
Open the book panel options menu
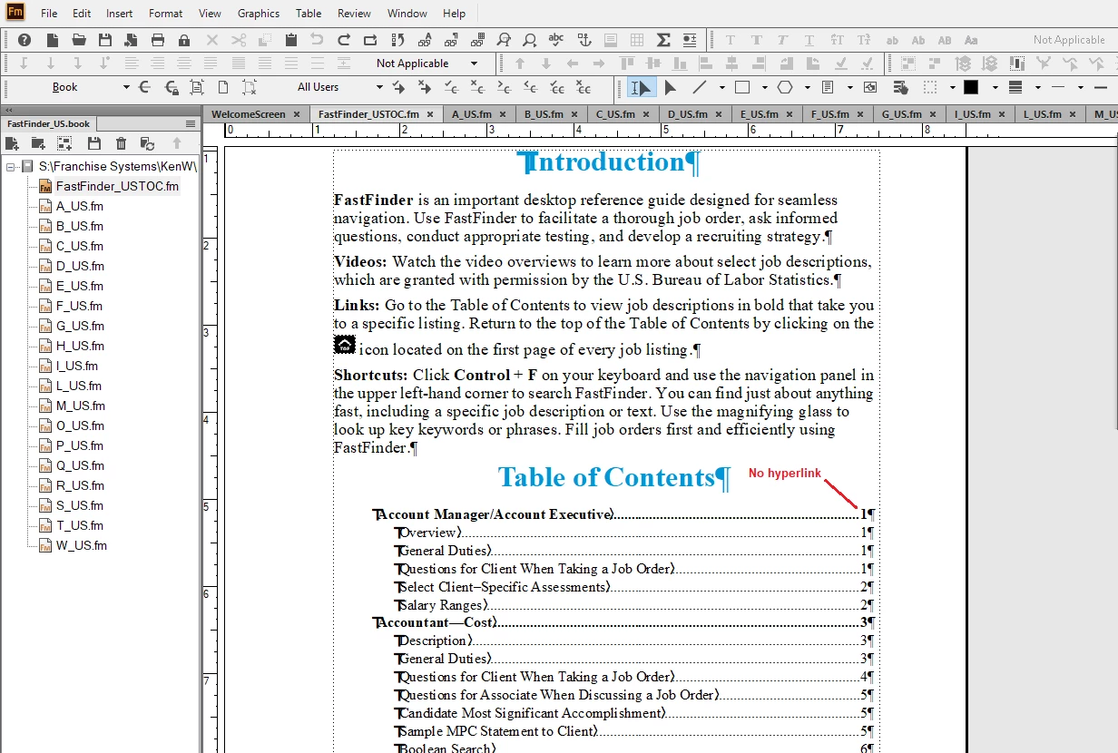[x=191, y=123]
